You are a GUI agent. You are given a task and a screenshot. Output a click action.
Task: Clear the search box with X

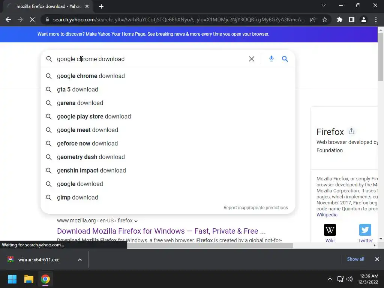pos(252,59)
